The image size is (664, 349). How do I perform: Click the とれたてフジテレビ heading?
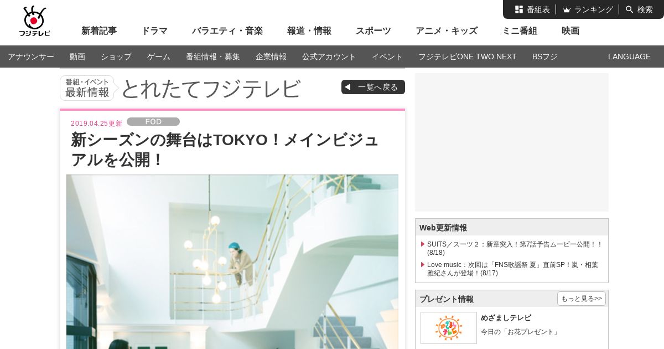211,89
